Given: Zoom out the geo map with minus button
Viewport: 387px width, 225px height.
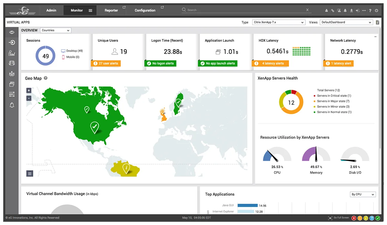Looking at the screenshot, I should coord(29,98).
